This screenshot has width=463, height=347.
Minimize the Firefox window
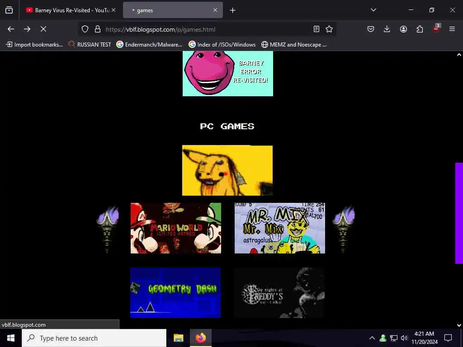[411, 10]
